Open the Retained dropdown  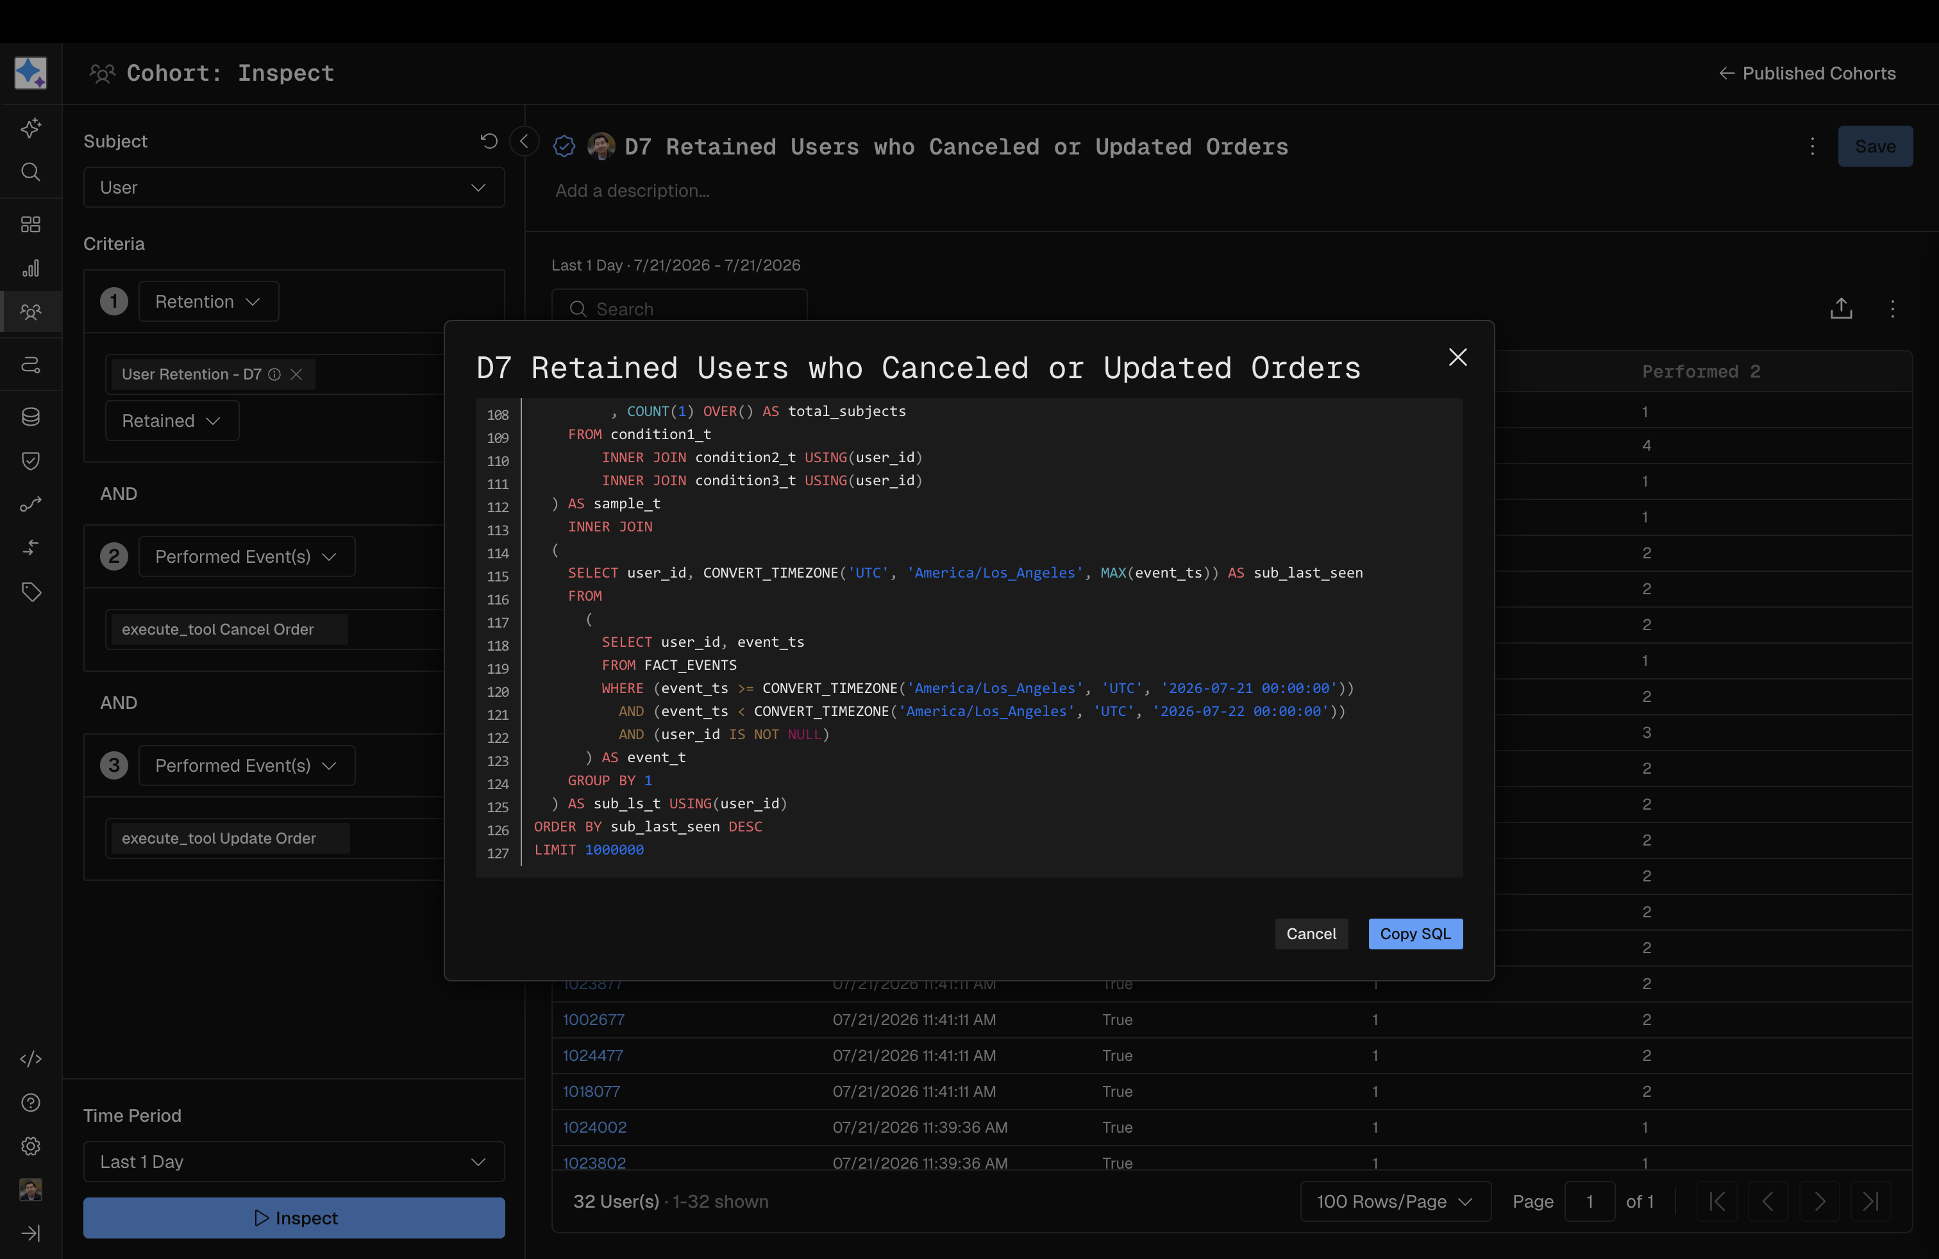click(x=172, y=421)
